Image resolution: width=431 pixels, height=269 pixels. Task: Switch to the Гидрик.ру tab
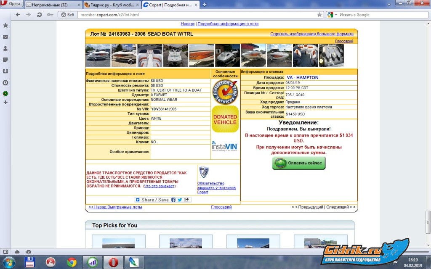[110, 5]
